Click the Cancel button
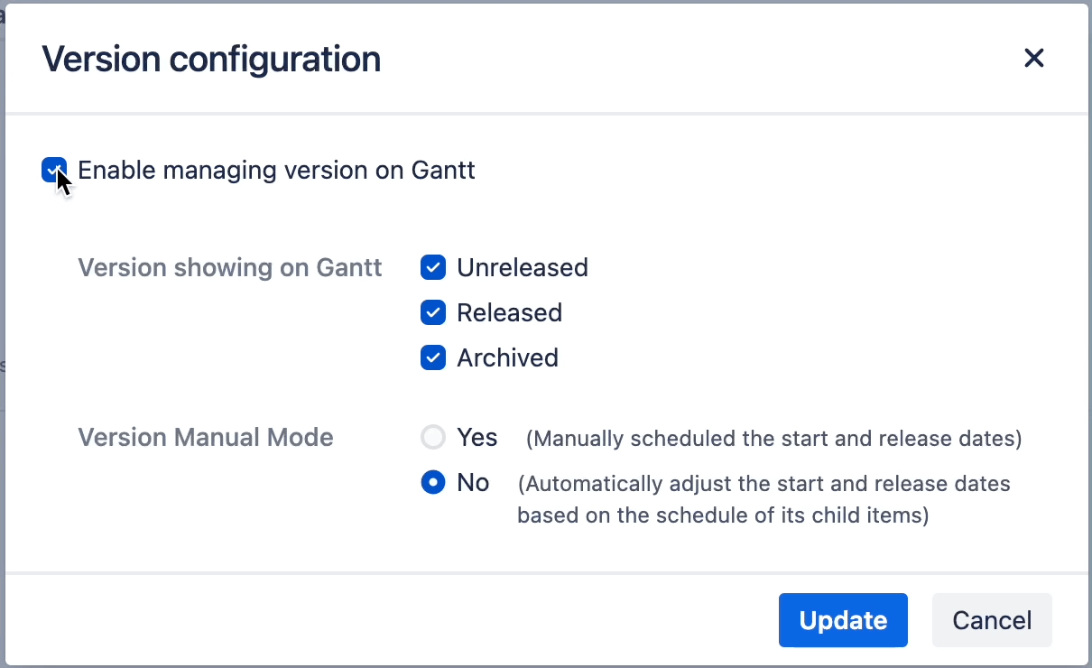Screen dimensions: 1092x668 tap(992, 620)
